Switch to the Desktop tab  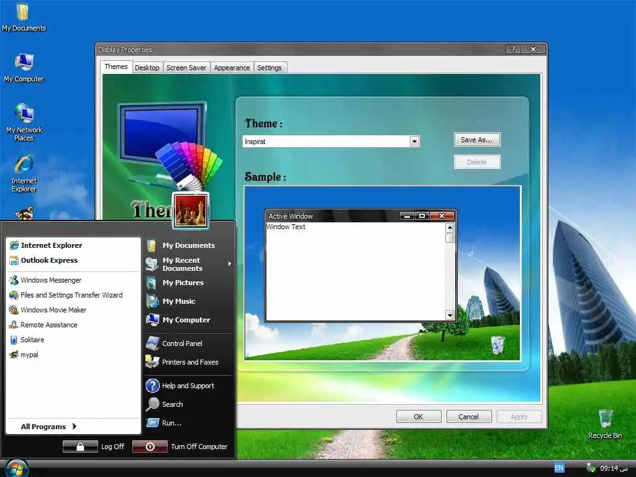[x=147, y=68]
